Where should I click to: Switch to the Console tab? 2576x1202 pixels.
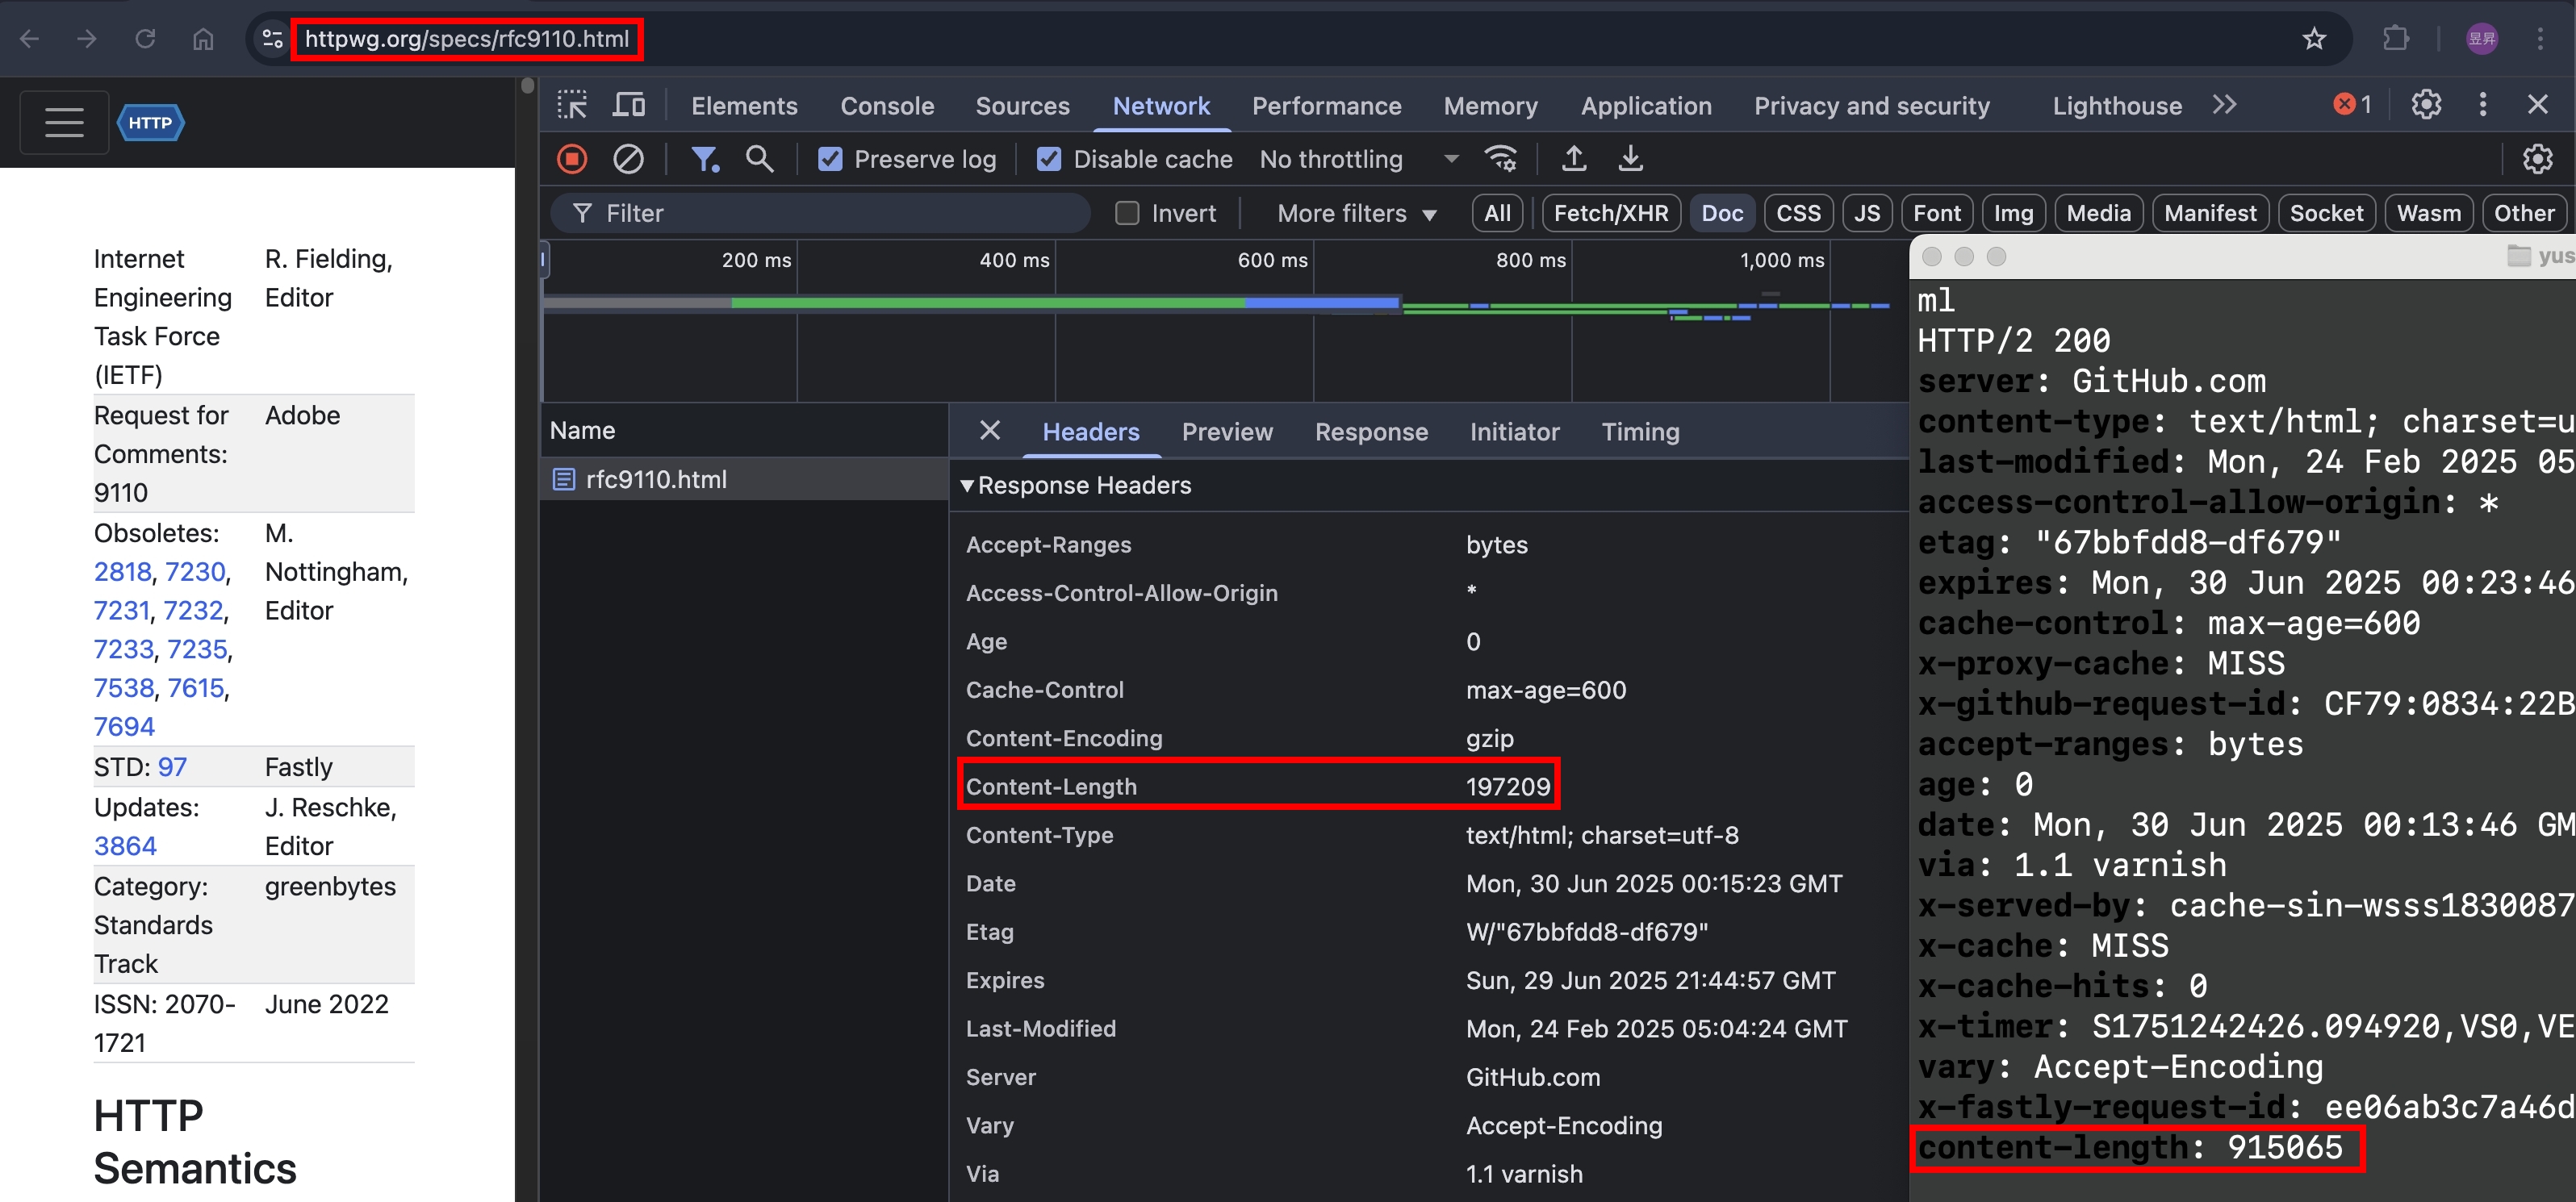coord(887,106)
